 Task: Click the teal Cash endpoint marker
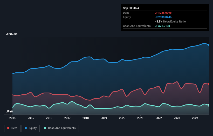209,105
